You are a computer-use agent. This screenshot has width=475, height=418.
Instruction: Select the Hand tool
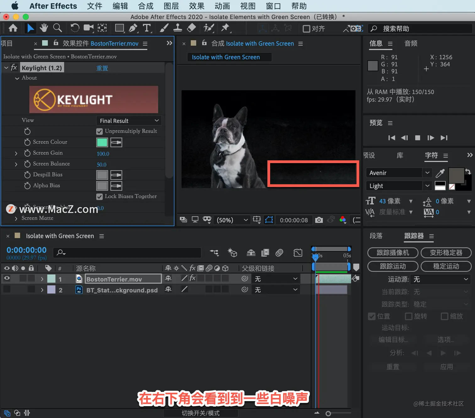tap(44, 28)
